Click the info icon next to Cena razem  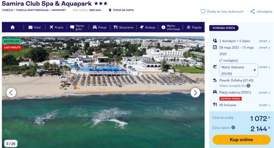pyautogui.click(x=233, y=128)
